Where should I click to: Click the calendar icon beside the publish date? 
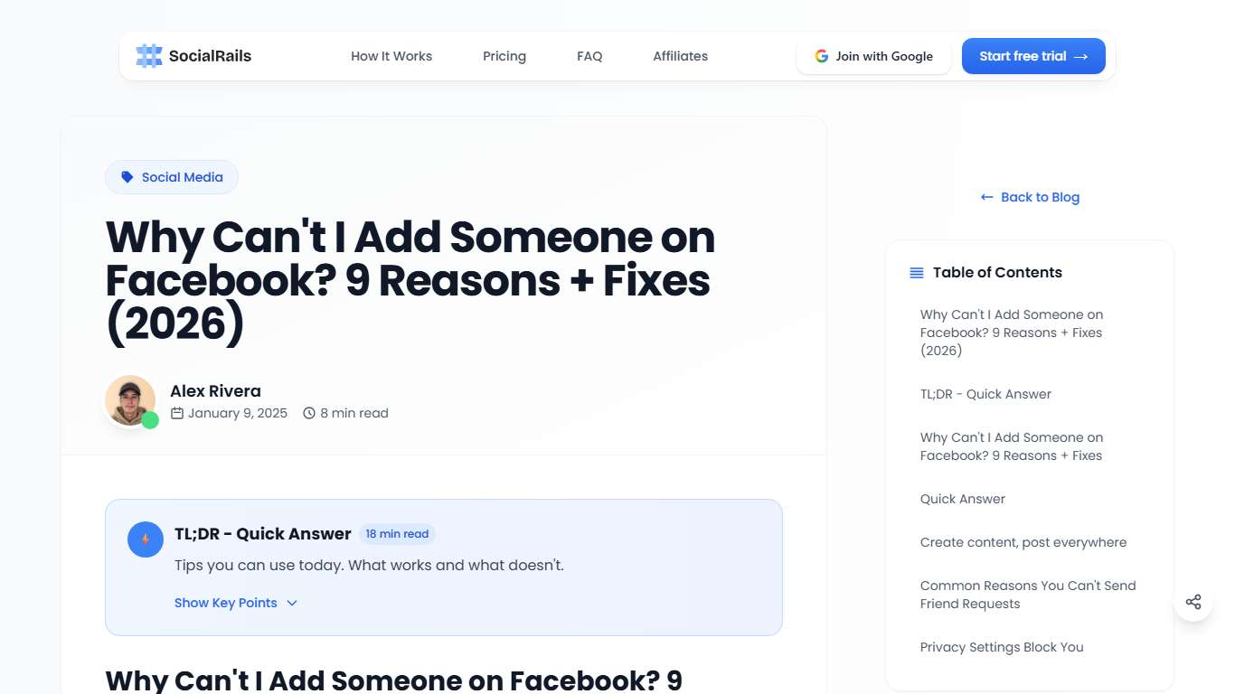click(179, 413)
